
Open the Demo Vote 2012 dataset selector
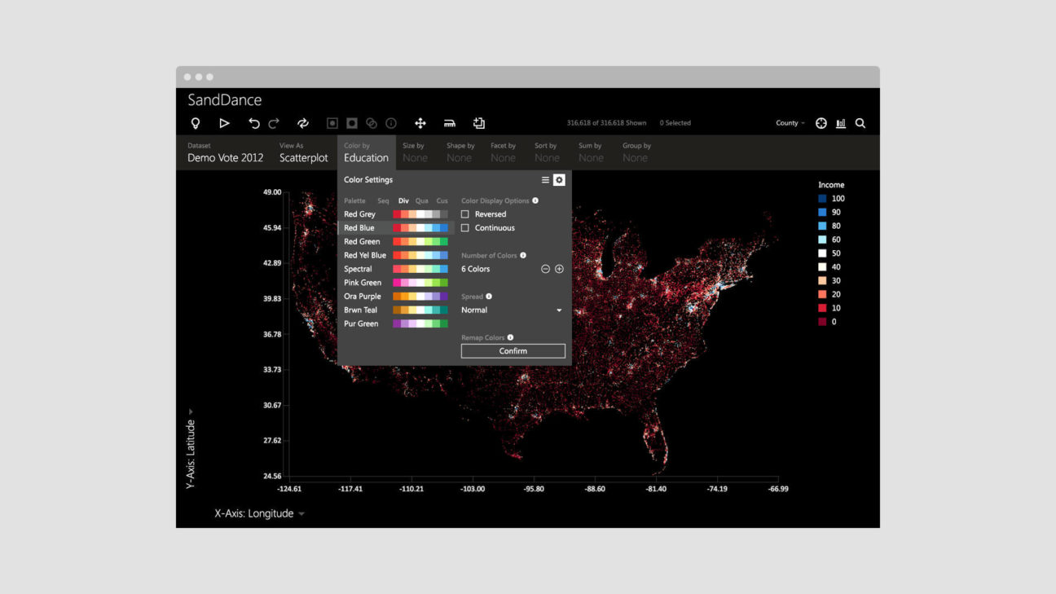pyautogui.click(x=225, y=157)
